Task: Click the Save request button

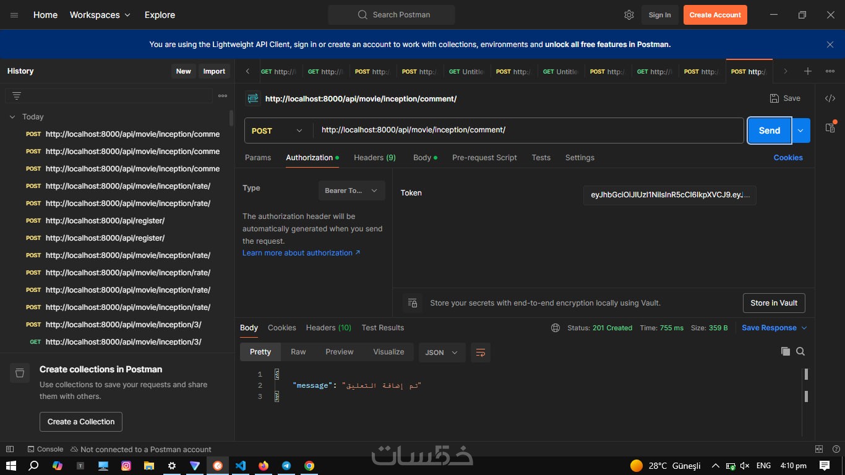Action: [785, 98]
